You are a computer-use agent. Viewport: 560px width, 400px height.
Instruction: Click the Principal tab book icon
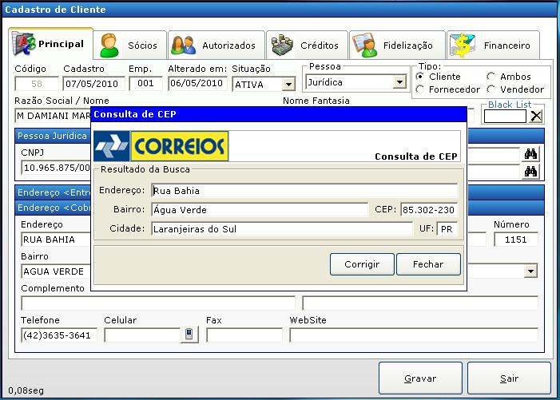click(24, 44)
